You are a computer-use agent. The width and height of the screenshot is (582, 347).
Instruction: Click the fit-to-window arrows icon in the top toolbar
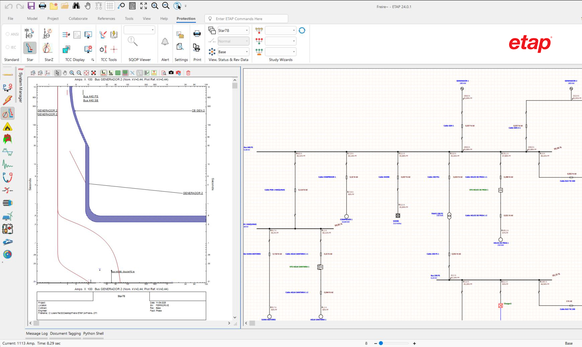[143, 6]
